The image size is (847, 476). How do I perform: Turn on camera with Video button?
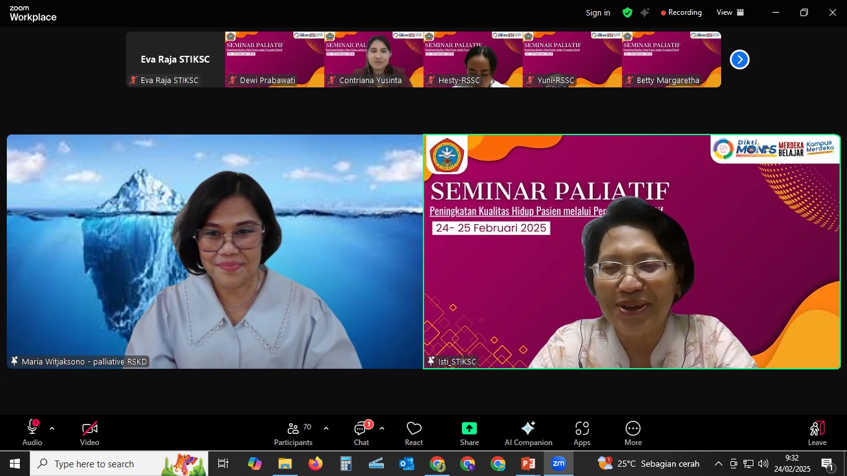pyautogui.click(x=89, y=433)
